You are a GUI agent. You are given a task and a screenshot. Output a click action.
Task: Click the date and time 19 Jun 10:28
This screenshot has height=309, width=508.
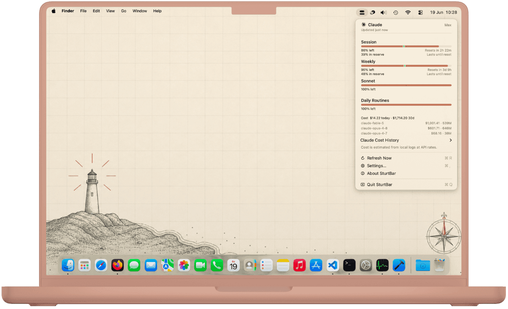pos(443,13)
